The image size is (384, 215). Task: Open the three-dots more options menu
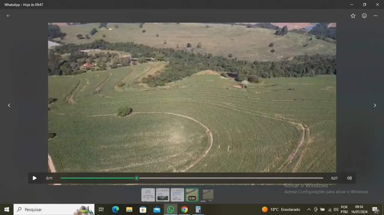[376, 16]
